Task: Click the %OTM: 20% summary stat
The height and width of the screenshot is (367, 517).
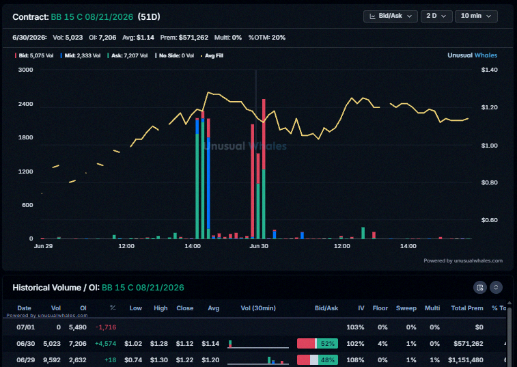Action: point(267,38)
